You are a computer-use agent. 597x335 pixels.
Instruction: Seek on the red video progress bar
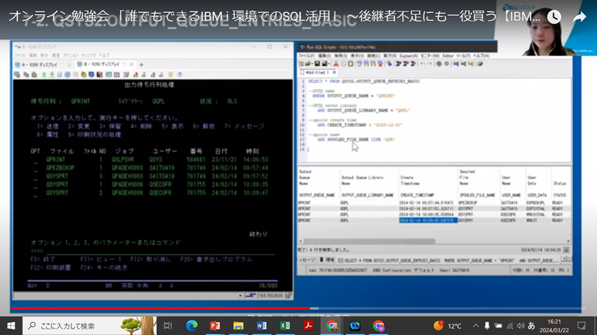pyautogui.click(x=160, y=308)
